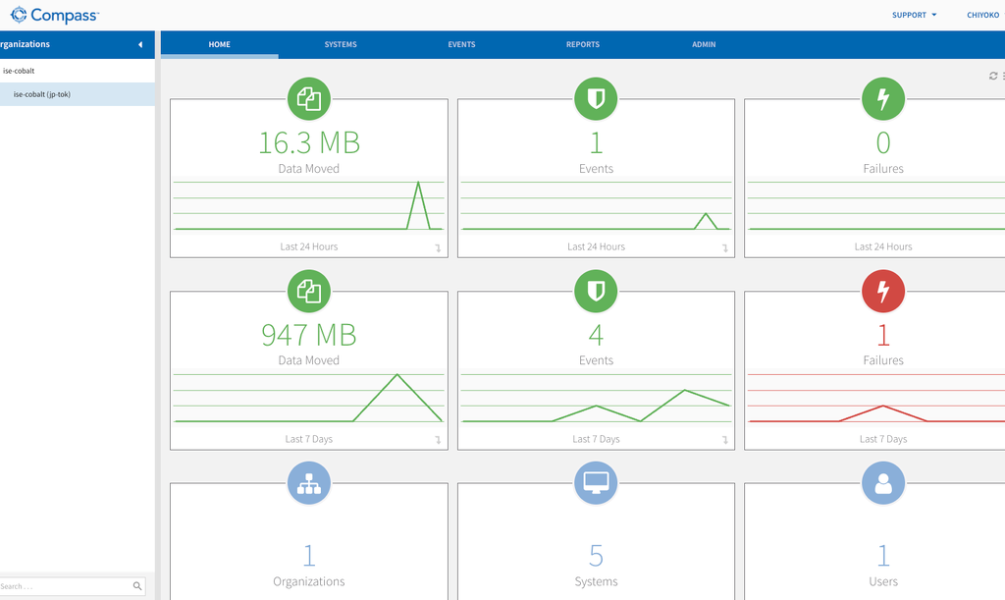The image size is (1005, 600).
Task: Open the Reports tab
Action: click(x=583, y=44)
